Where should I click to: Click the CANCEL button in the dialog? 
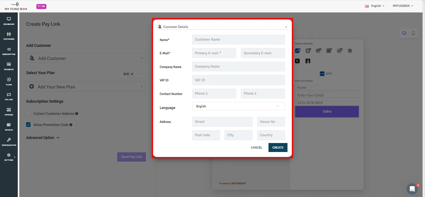[x=256, y=148]
